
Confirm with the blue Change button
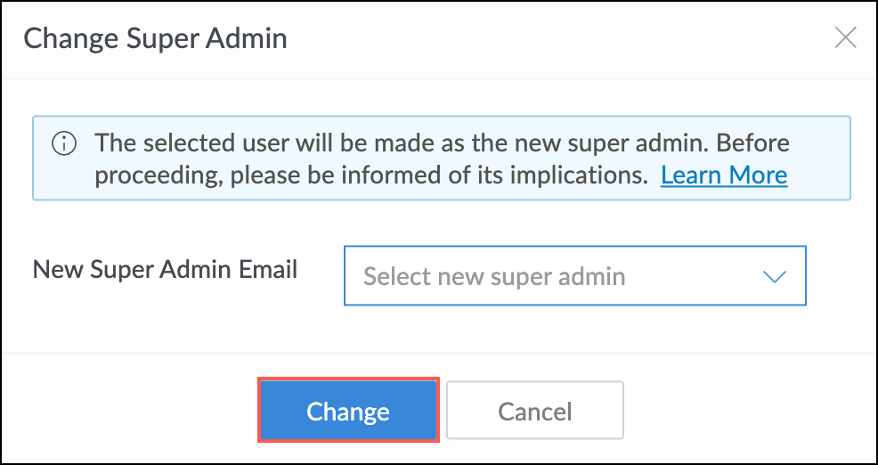(x=347, y=411)
